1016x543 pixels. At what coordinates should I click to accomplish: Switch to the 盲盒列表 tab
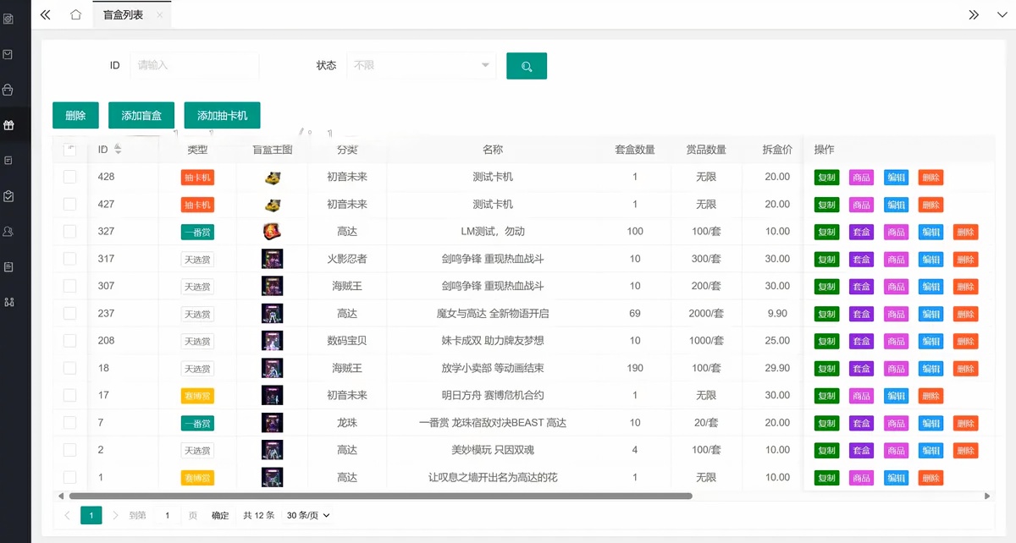(123, 14)
